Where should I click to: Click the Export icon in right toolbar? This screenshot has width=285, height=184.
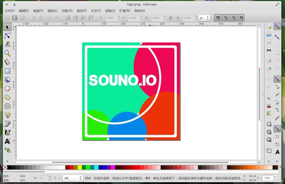point(269,68)
